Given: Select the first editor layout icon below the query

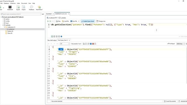Looking at the screenshot, I should click(52, 36).
